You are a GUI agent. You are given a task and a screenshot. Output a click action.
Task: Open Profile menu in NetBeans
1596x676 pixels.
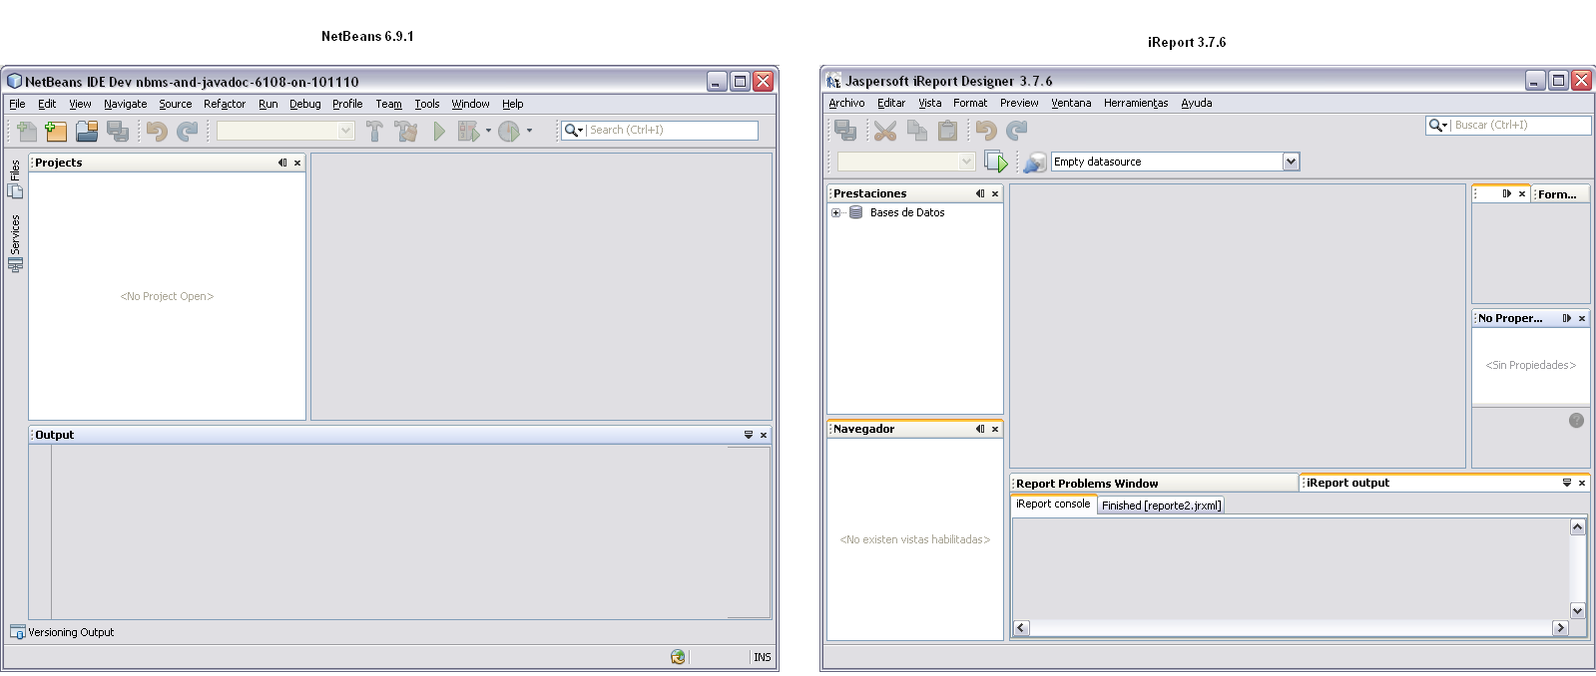pos(347,104)
